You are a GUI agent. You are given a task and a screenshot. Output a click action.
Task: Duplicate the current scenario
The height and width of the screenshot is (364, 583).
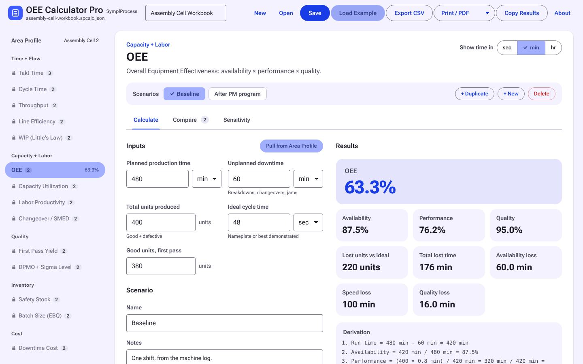pyautogui.click(x=474, y=94)
